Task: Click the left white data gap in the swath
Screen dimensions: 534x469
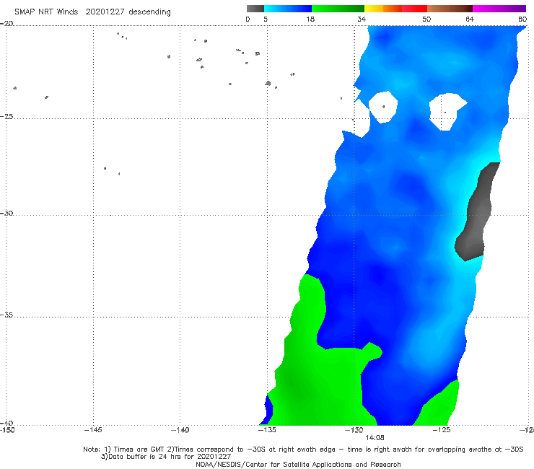Action: point(383,107)
